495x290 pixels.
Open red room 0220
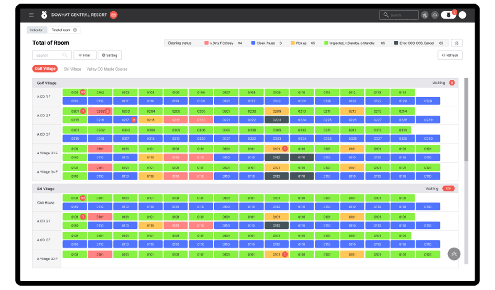click(x=201, y=120)
